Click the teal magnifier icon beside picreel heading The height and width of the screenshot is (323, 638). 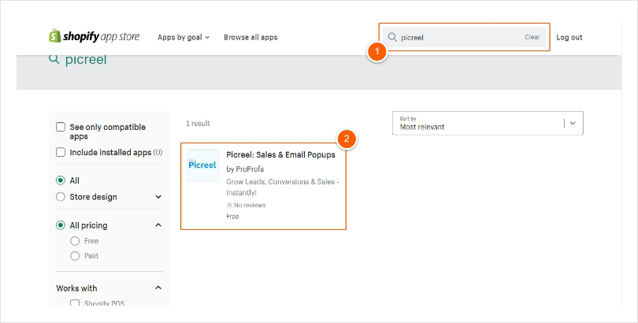(x=54, y=59)
